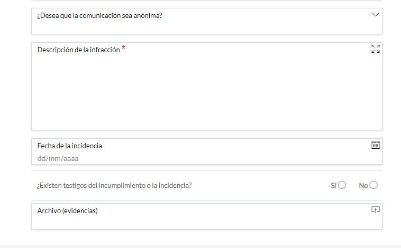
Task: Click the No label text
Action: 363,186
